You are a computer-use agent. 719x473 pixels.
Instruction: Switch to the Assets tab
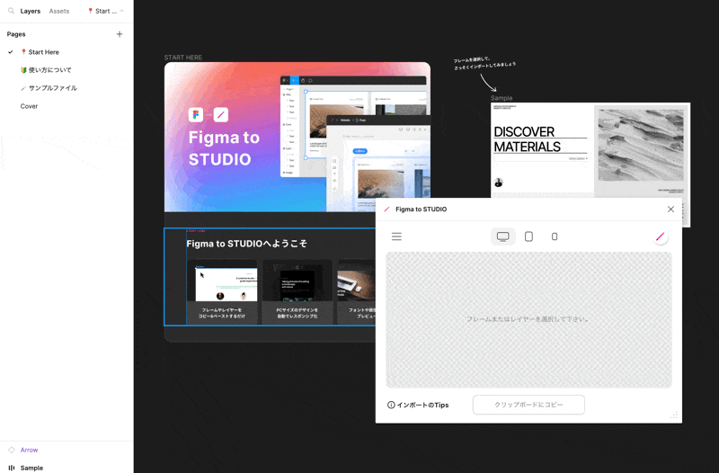(59, 11)
